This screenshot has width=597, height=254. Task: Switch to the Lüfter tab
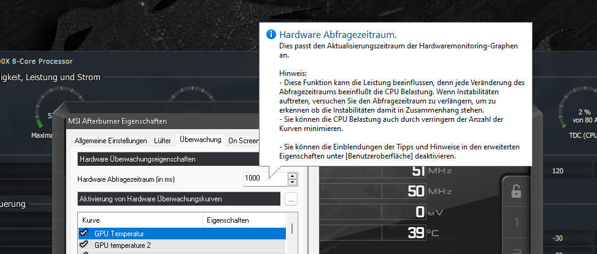(162, 141)
